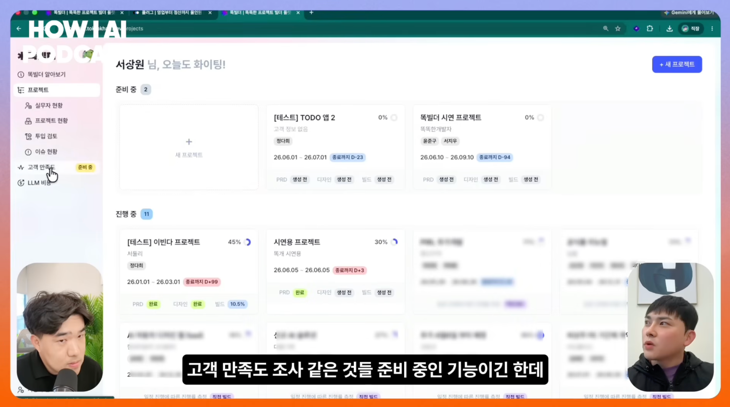Click the pulse icon beside 고객 만족도
730x407 pixels.
(x=20, y=167)
